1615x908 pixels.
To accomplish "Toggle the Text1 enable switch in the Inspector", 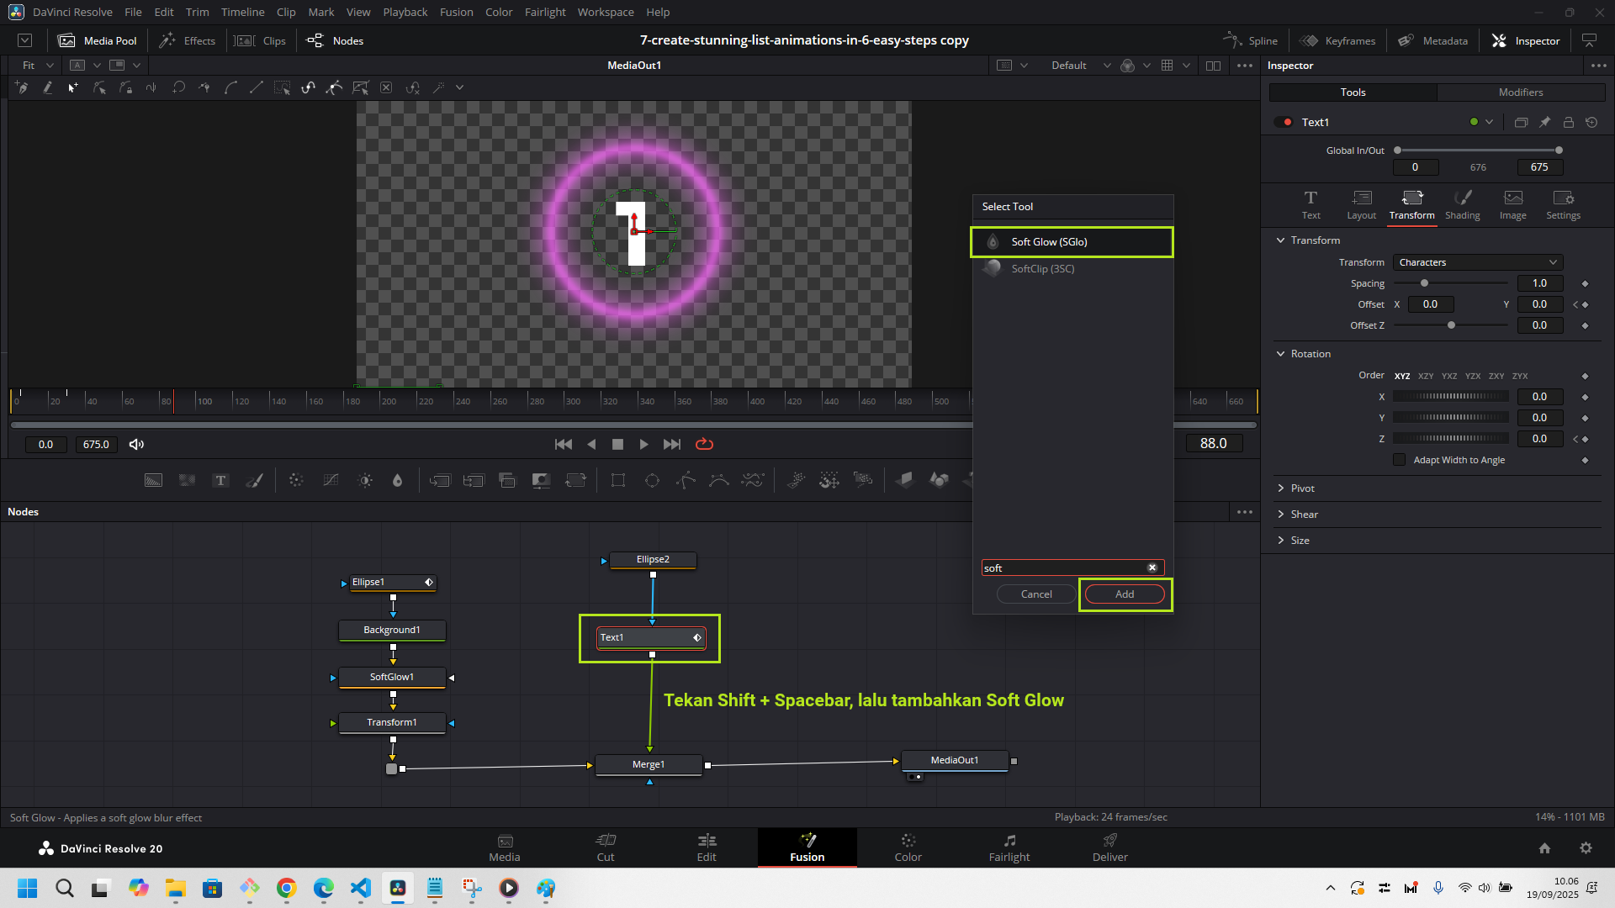I will (1284, 122).
